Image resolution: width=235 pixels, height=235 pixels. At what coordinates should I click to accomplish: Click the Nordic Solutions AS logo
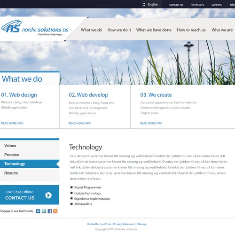[35, 28]
